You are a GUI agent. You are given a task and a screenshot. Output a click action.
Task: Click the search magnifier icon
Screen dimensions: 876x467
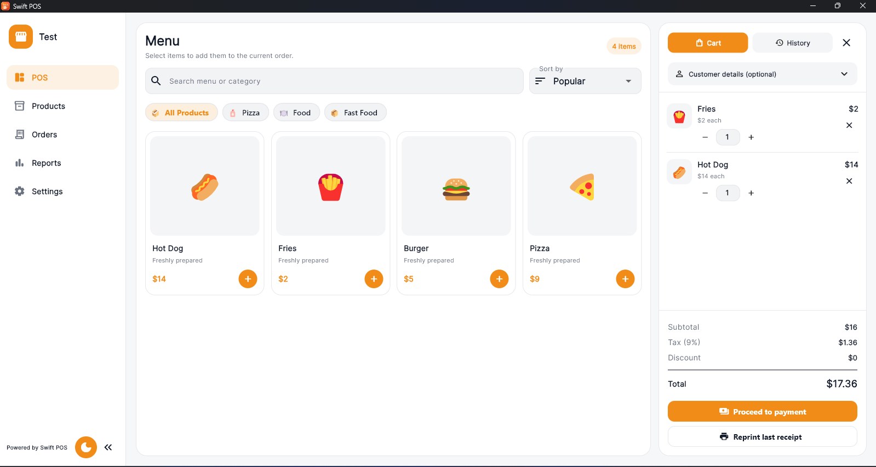(x=156, y=81)
